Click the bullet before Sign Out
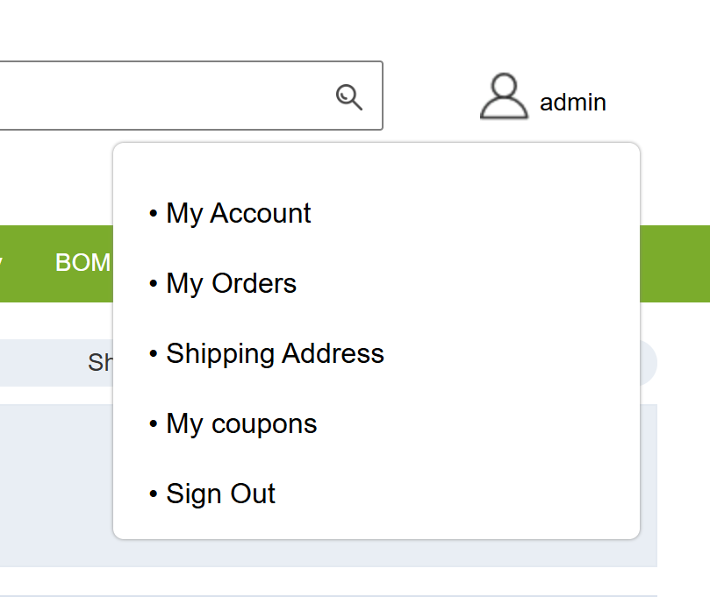This screenshot has height=597, width=710. 154,494
